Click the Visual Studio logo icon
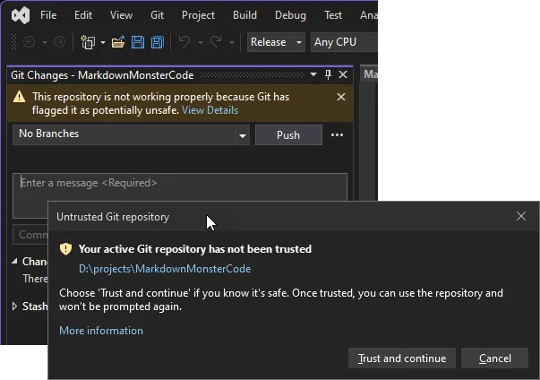540x380 pixels. [21, 15]
